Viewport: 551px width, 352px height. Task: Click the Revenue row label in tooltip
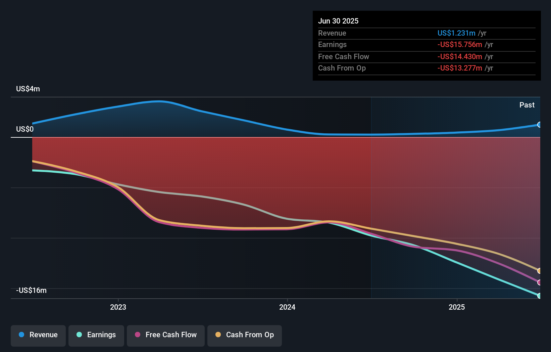(332, 33)
